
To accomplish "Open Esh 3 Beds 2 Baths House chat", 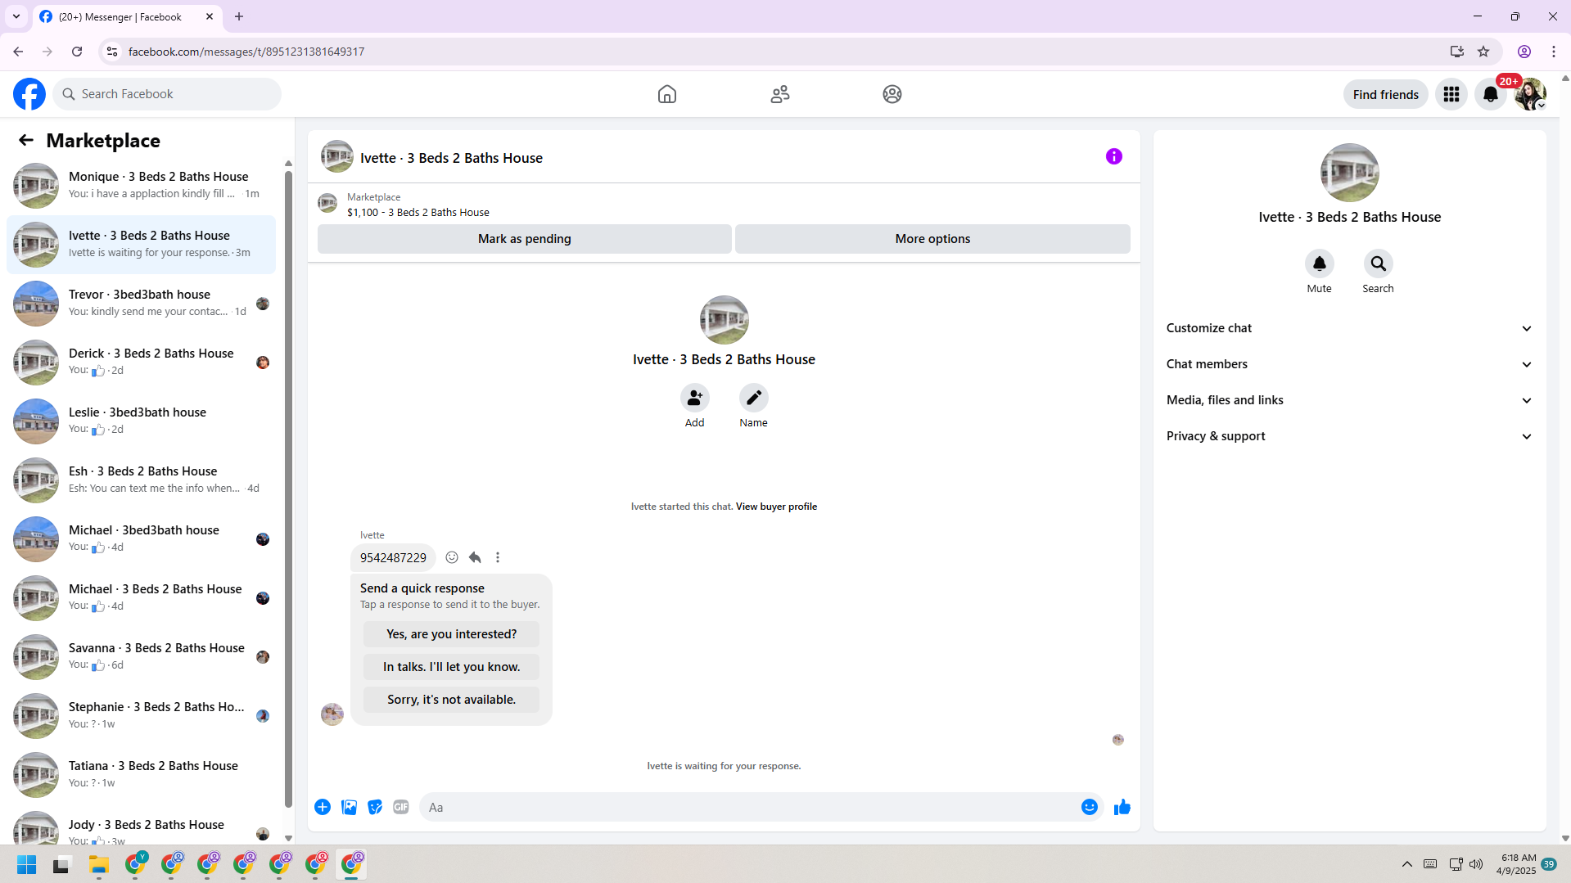I will pyautogui.click(x=142, y=480).
